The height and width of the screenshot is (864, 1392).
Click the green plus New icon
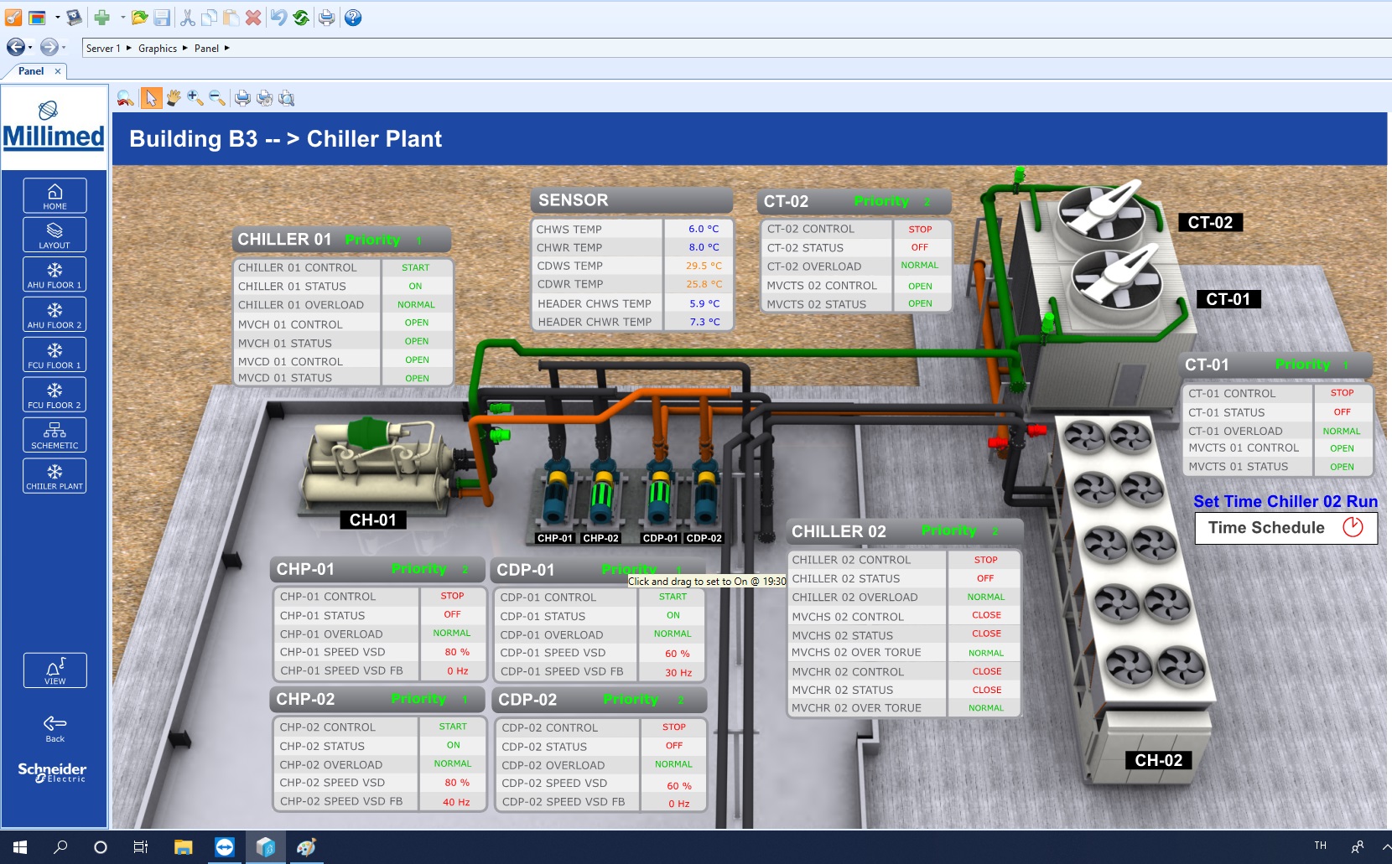click(x=102, y=18)
